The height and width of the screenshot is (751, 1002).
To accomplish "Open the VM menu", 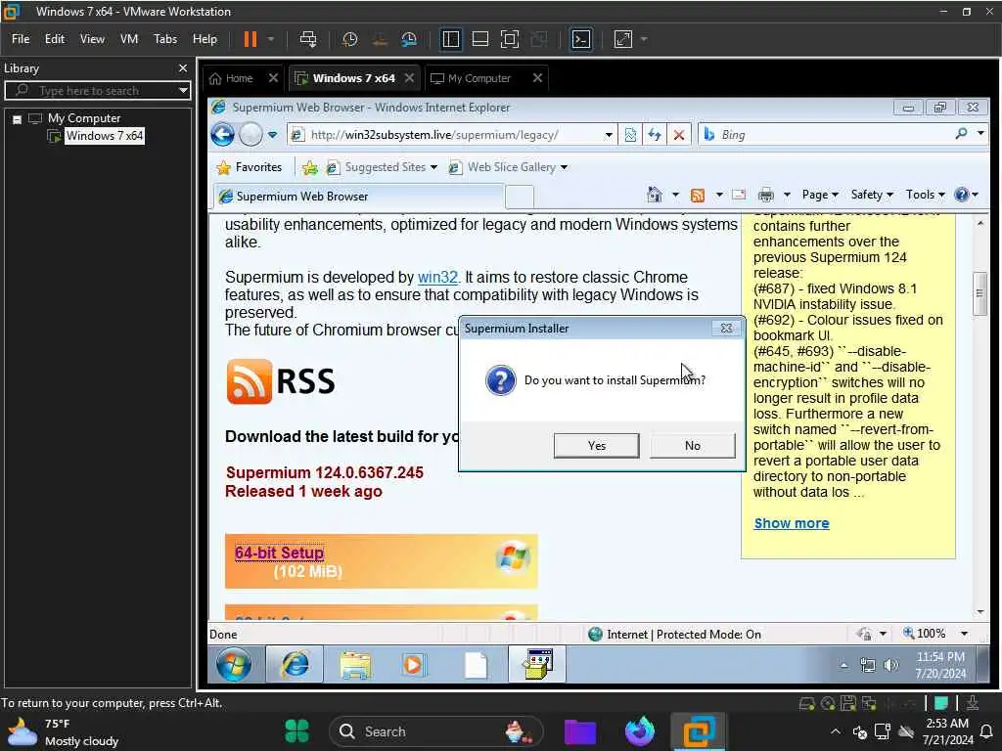I will [129, 39].
